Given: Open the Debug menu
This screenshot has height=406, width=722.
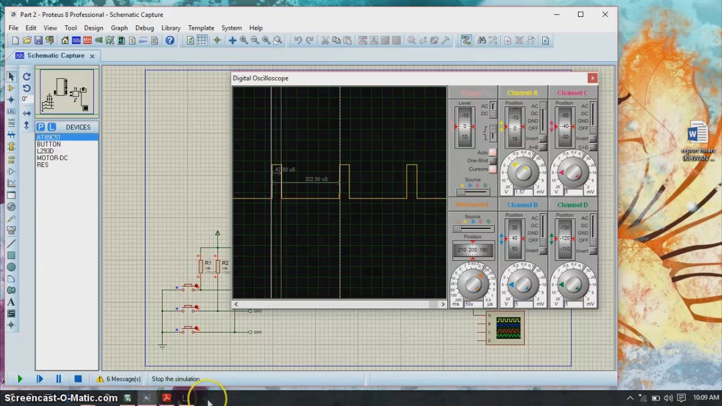Looking at the screenshot, I should coord(144,28).
